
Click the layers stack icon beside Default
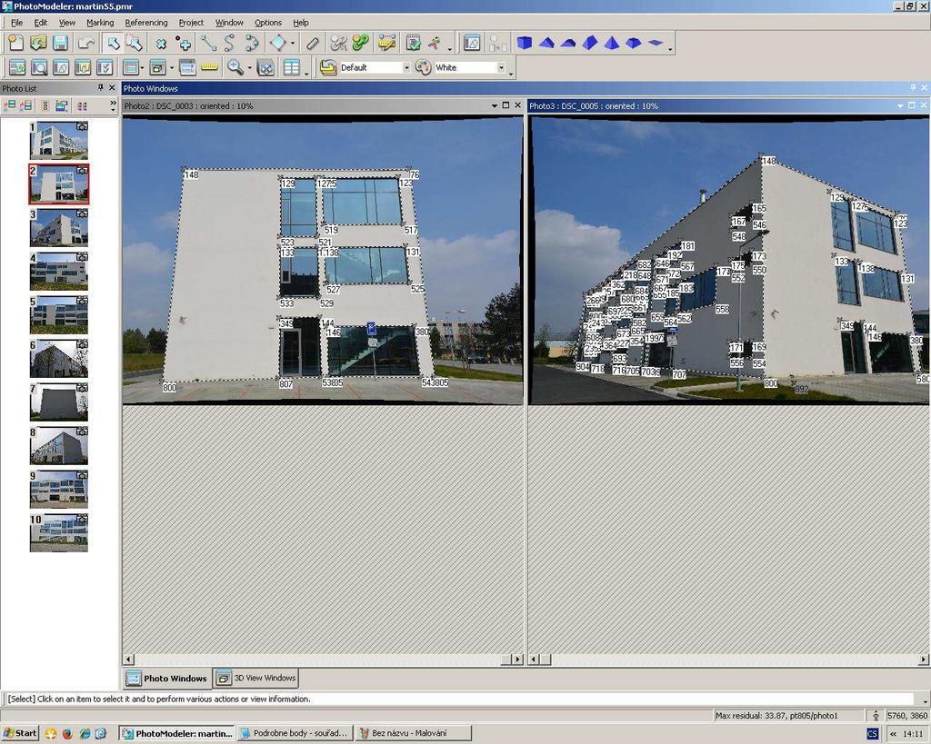point(327,67)
